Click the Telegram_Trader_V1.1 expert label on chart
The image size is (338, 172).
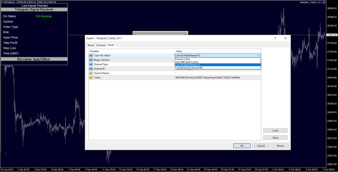coord(311,2)
